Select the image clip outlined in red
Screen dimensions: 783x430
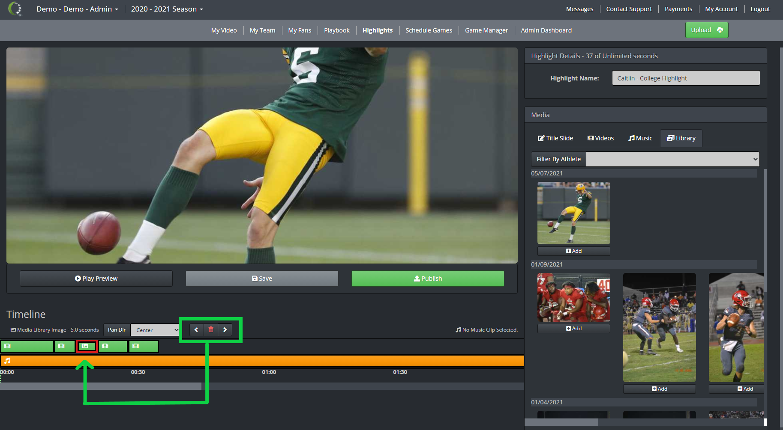87,346
